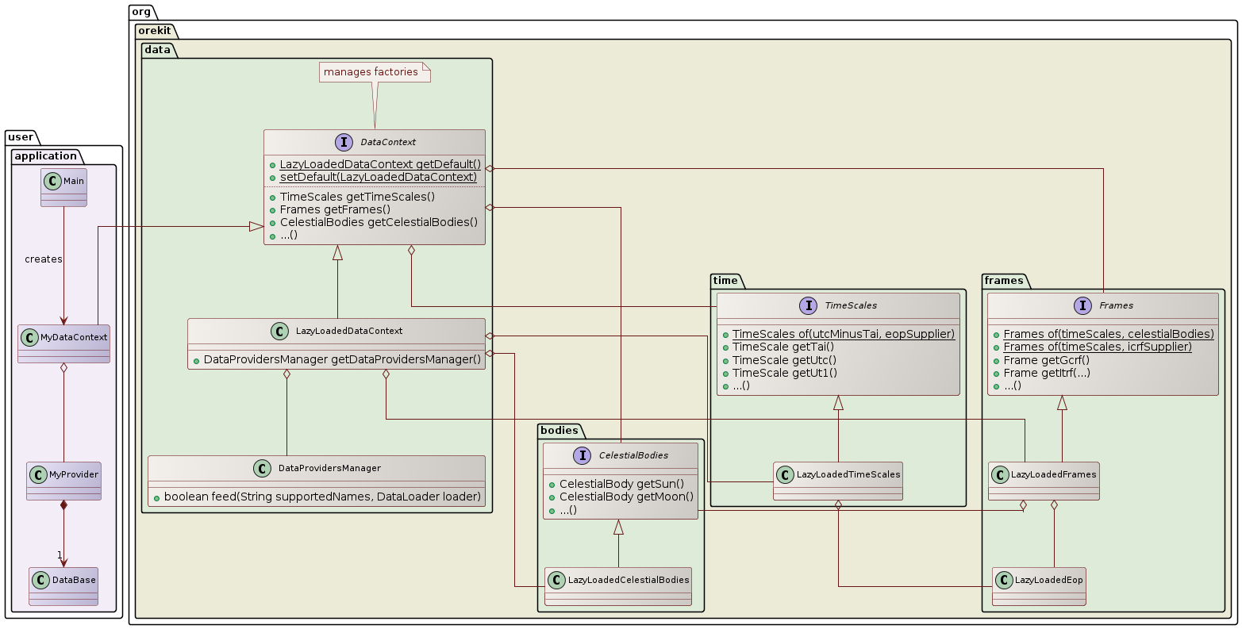This screenshot has width=1242, height=629.
Task: Toggle the visibility marker beside the feed method
Action: pos(157,497)
